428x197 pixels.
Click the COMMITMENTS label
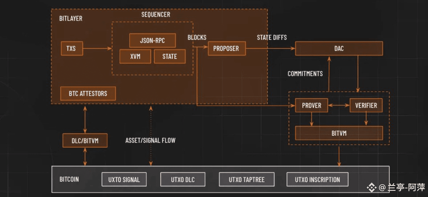click(x=305, y=74)
